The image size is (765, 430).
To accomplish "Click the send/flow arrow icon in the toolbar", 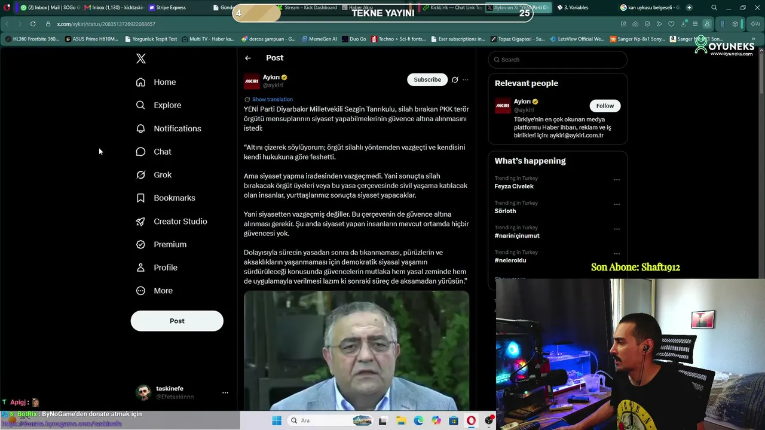I will pyautogui.click(x=659, y=24).
